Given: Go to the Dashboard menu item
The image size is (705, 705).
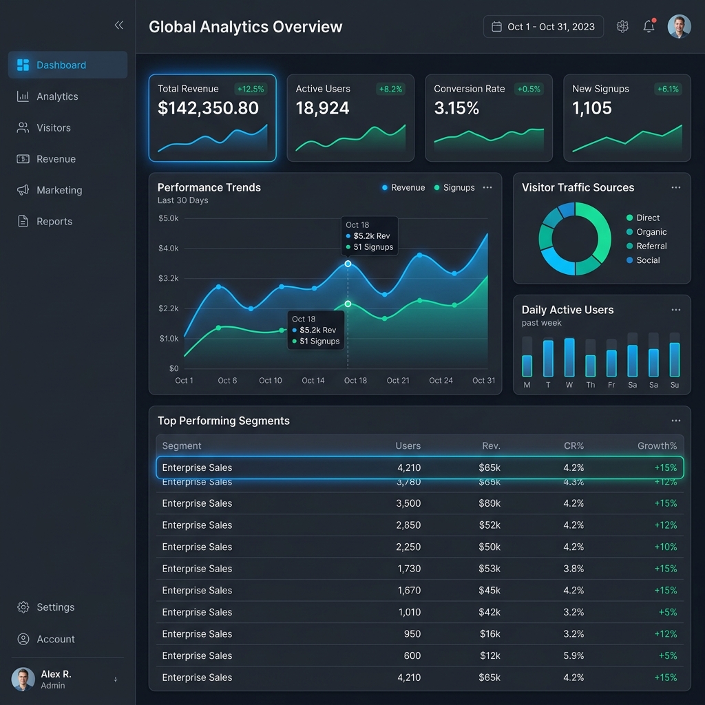Looking at the screenshot, I should click(x=68, y=65).
